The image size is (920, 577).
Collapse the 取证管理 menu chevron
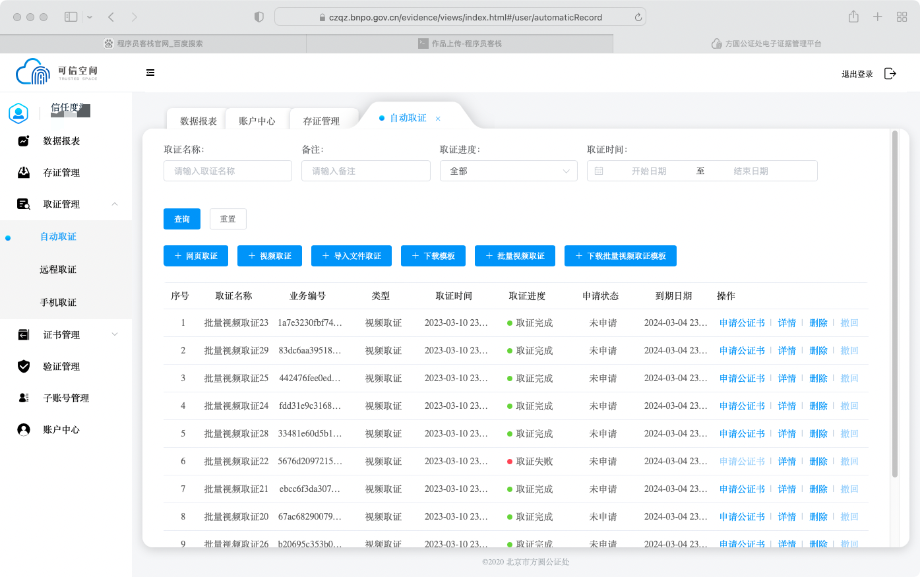pos(115,204)
